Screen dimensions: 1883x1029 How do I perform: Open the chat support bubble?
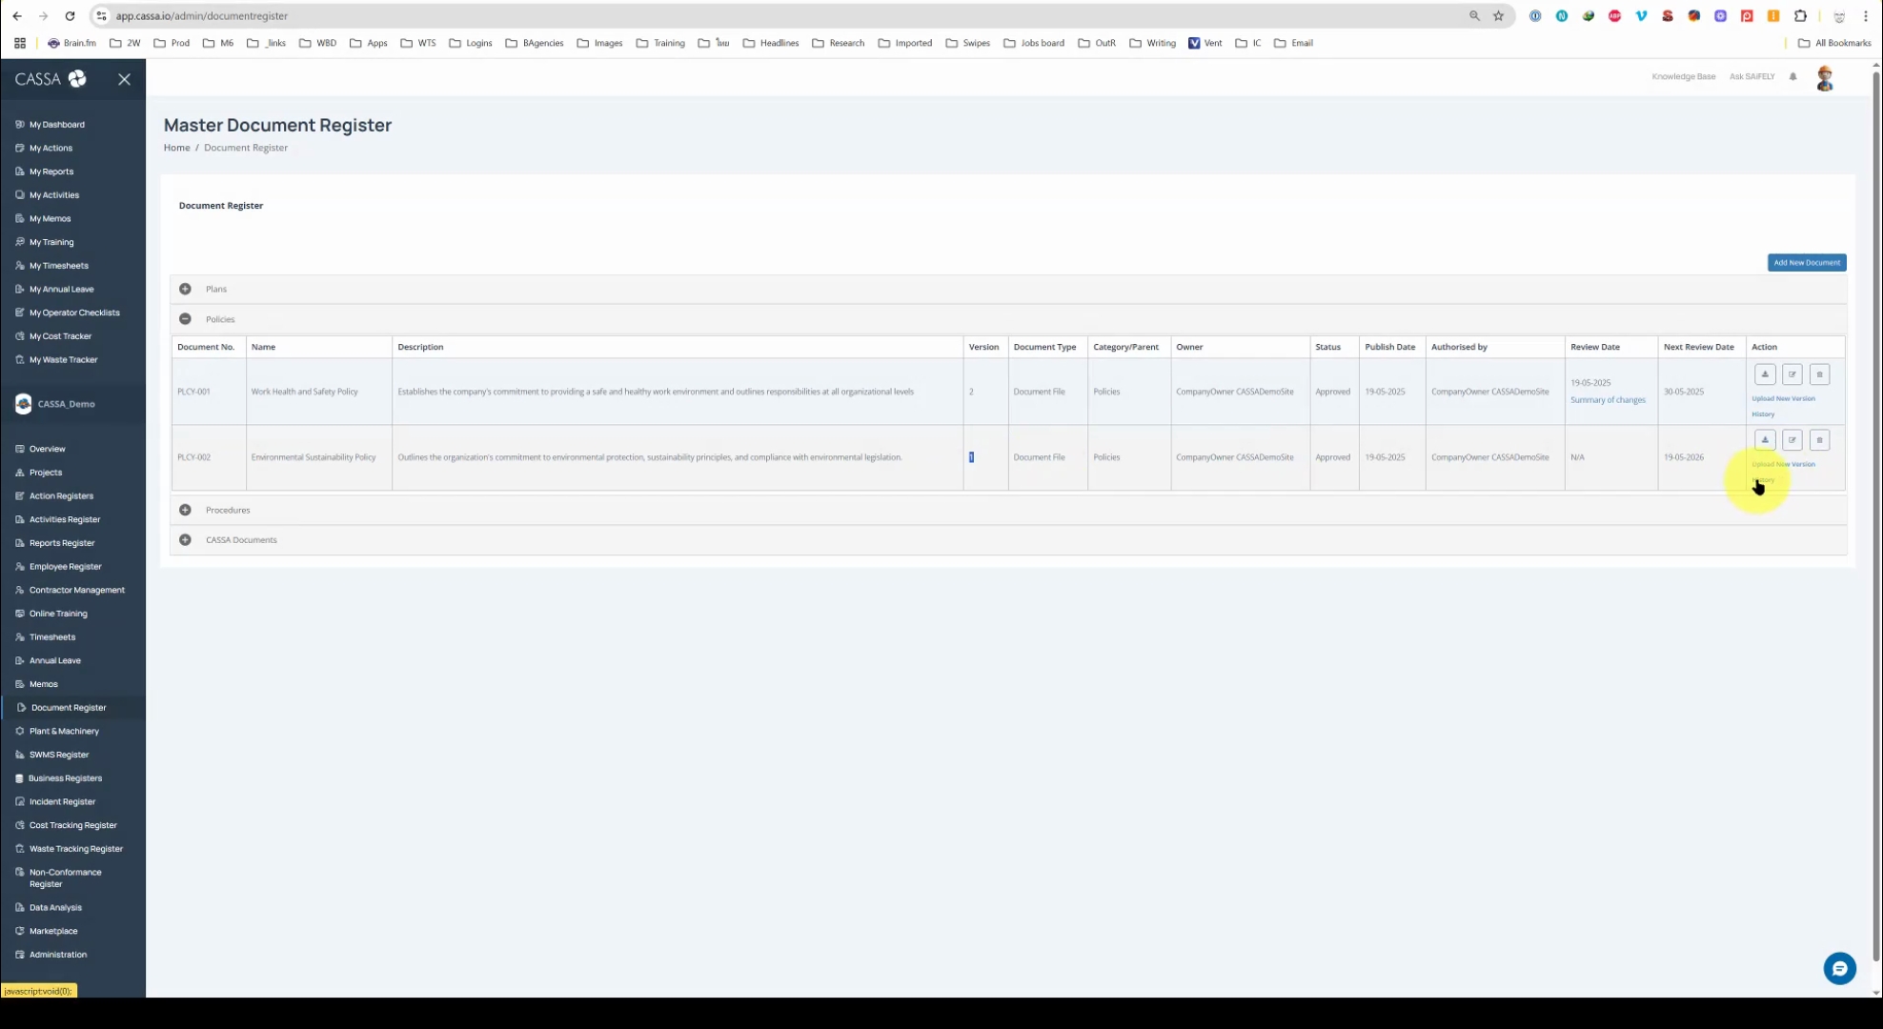1839,968
